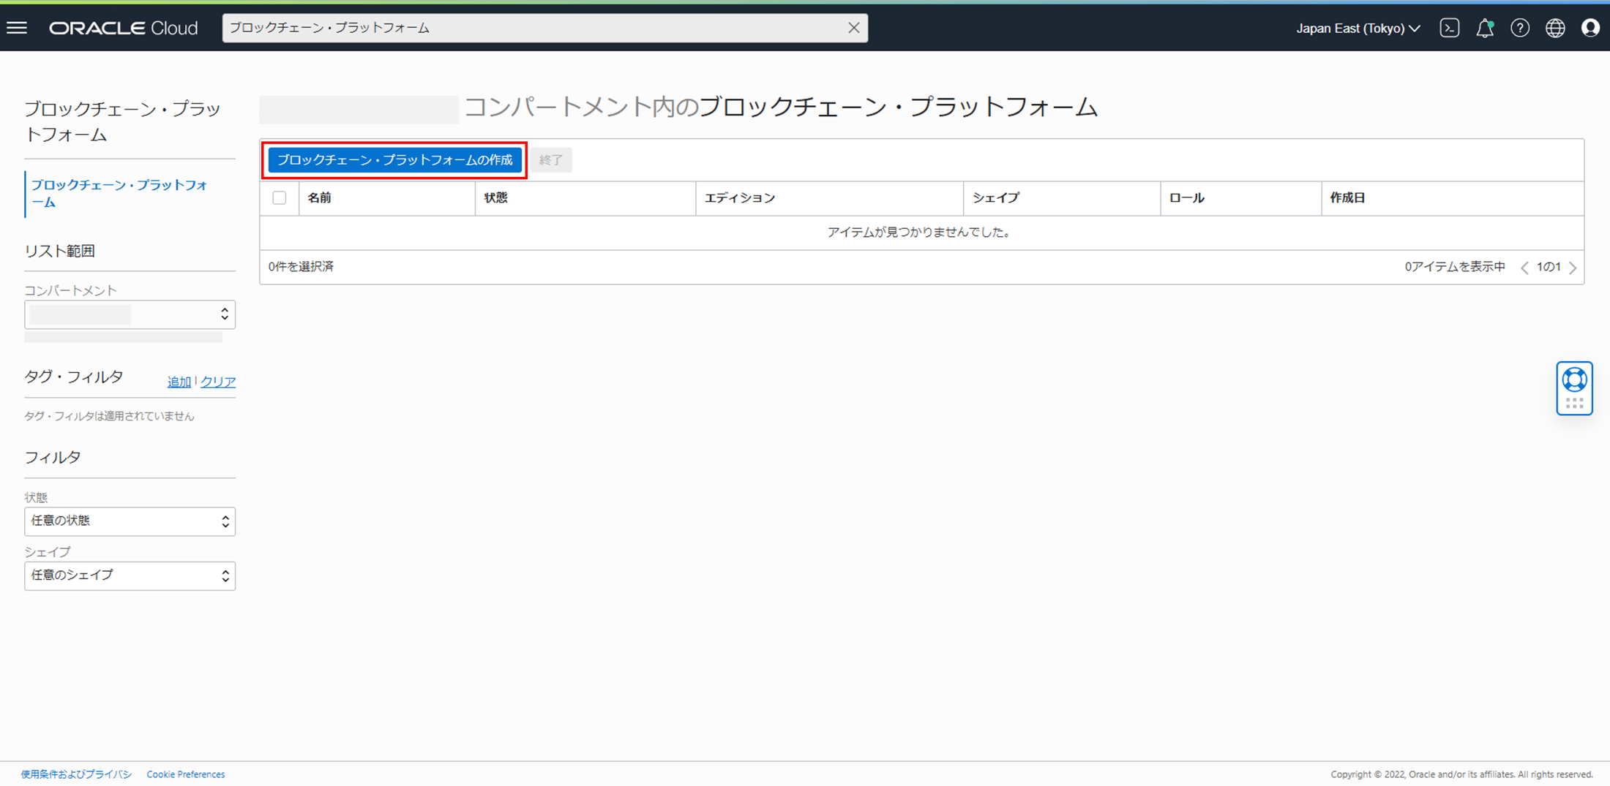Select ブロックチェーン・プラットフォーム in the left sidebar
Viewport: 1610px width, 786px height.
coord(119,192)
